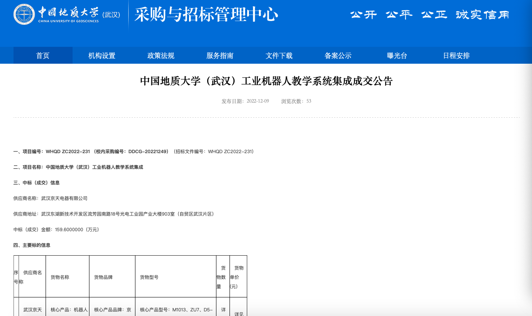Click the 货物名称 table header cell
Viewport: 532px width, 316px height.
(68, 277)
